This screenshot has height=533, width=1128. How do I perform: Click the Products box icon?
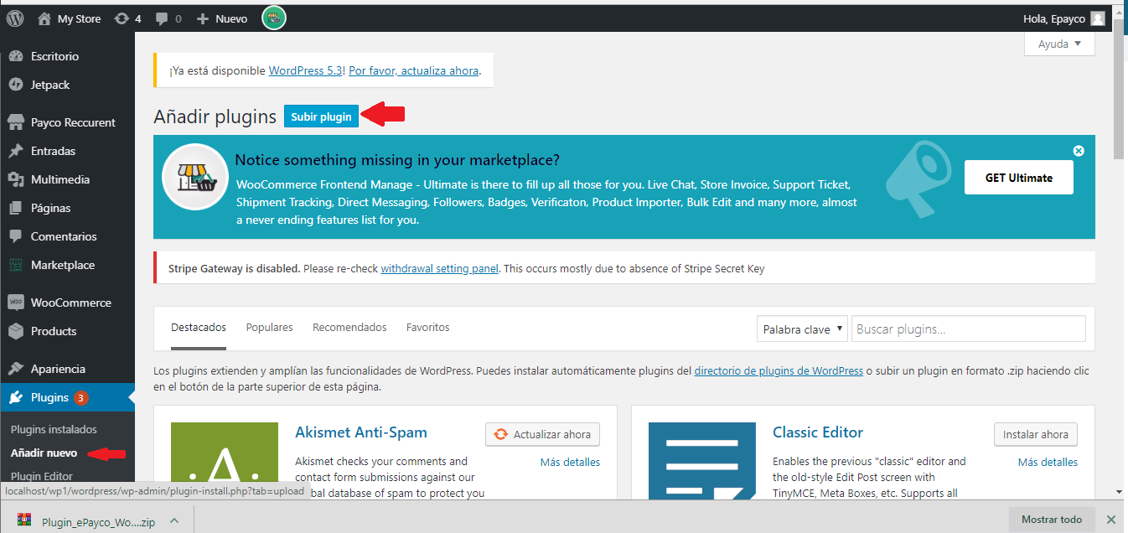pos(15,331)
